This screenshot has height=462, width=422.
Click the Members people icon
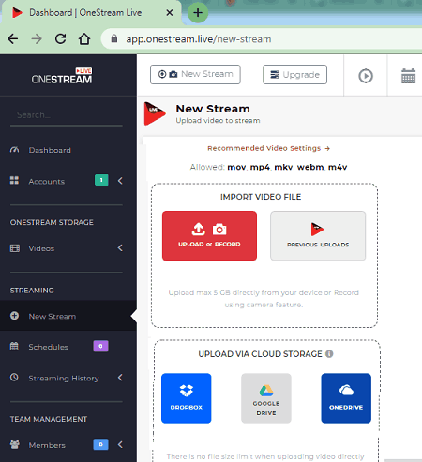[15, 444]
